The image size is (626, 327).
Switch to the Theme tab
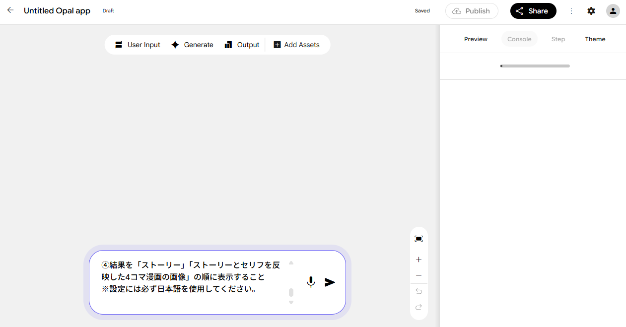[x=595, y=39]
